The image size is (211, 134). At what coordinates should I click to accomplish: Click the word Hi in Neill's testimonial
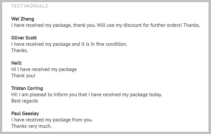point(13,69)
